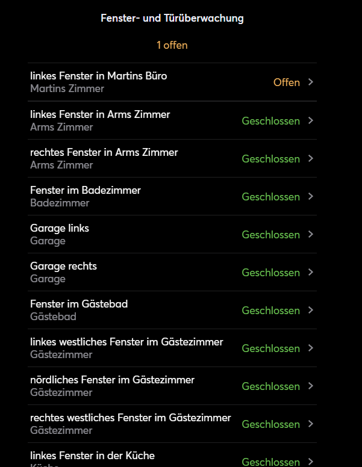Open chevron beside linkes Fenster in Arms Zimmer
362x467 pixels.
[x=310, y=120]
